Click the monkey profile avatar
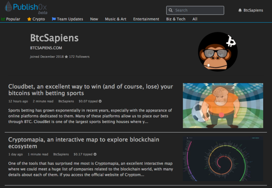 218,52
